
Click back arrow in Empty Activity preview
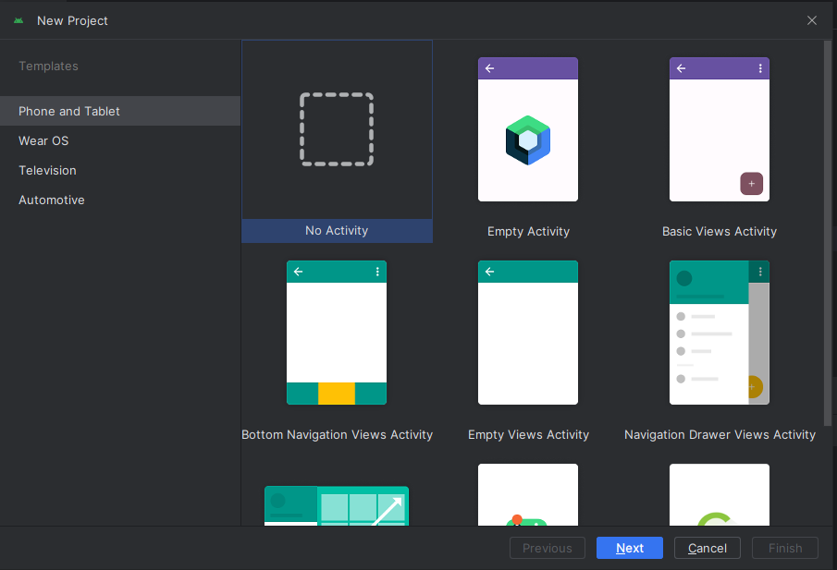489,68
